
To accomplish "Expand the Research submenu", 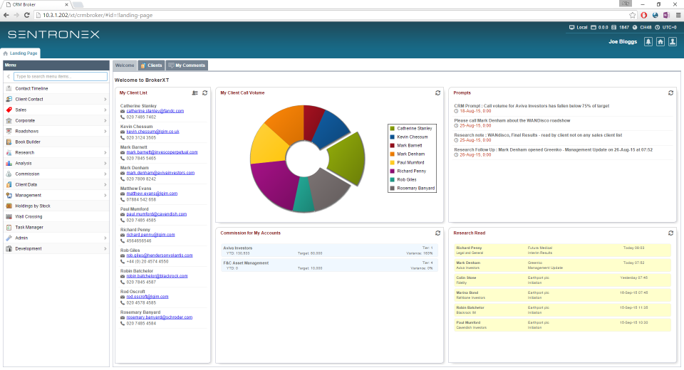I will pos(105,152).
